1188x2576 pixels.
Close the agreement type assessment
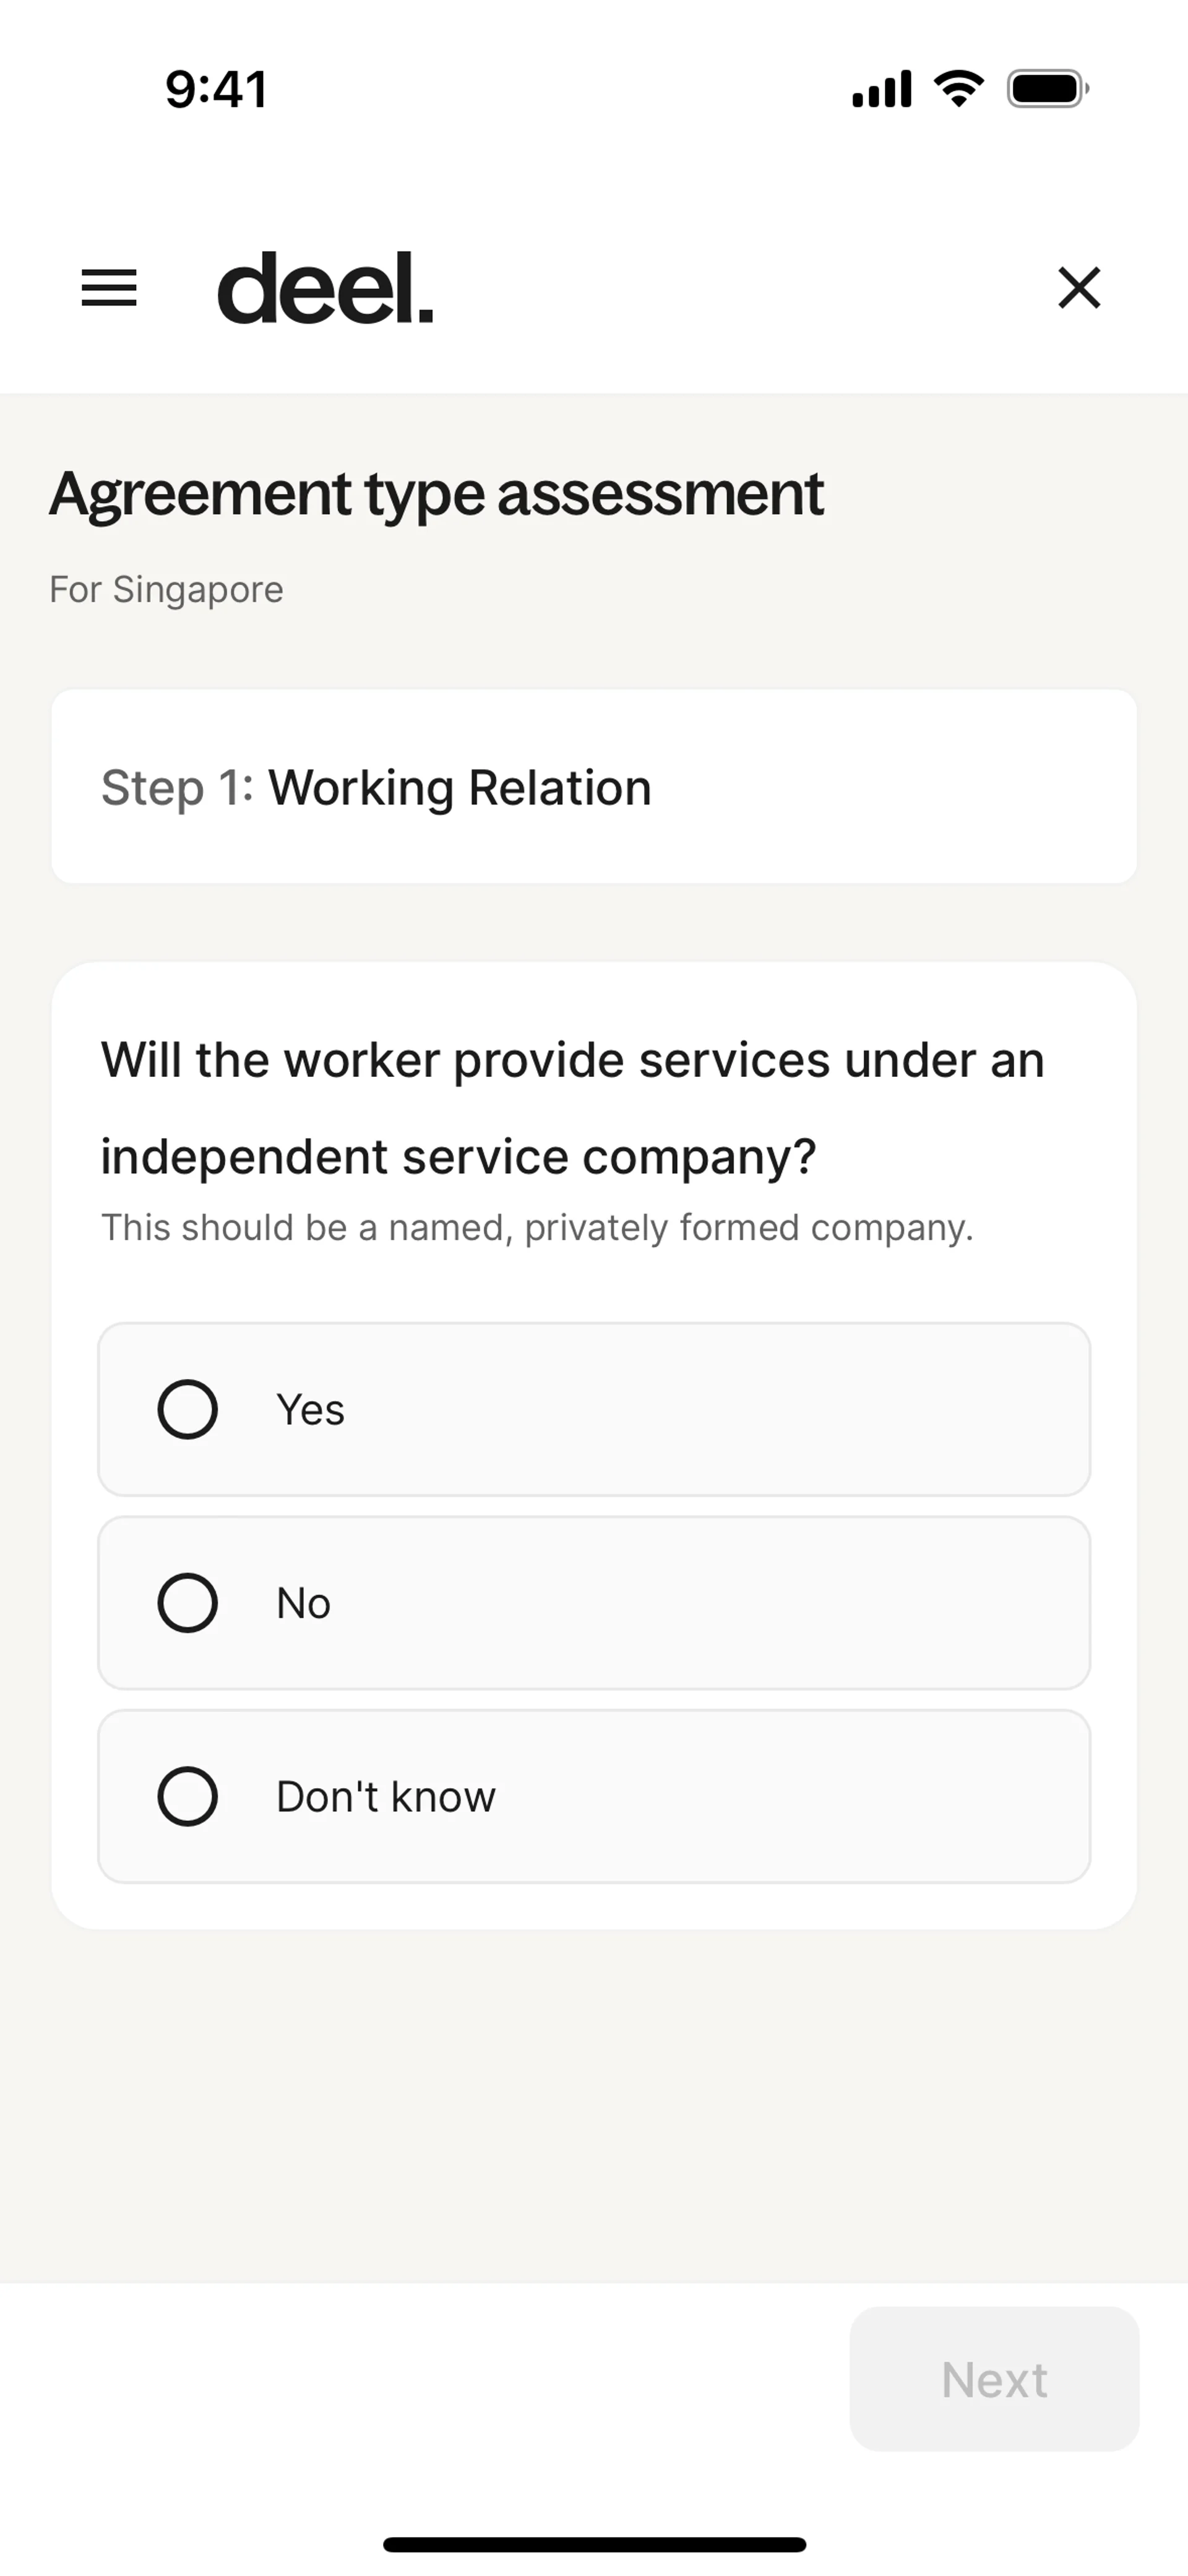coord(1078,288)
